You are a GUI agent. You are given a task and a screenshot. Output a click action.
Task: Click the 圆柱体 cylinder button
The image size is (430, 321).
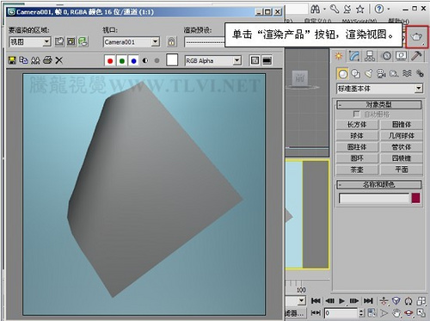[357, 147]
